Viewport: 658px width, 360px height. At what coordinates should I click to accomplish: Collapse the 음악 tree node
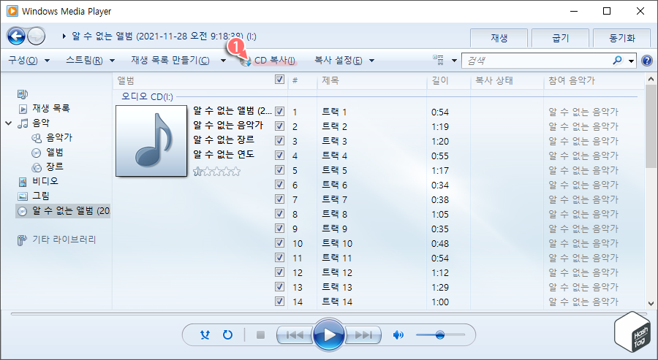click(9, 123)
